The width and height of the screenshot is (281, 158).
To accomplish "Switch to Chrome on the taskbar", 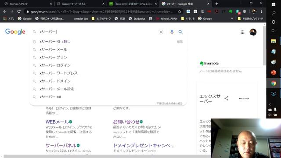I will [x=274, y=83].
